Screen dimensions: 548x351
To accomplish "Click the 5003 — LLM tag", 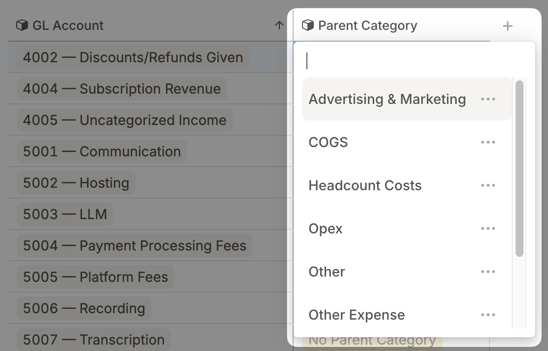I will click(65, 214).
